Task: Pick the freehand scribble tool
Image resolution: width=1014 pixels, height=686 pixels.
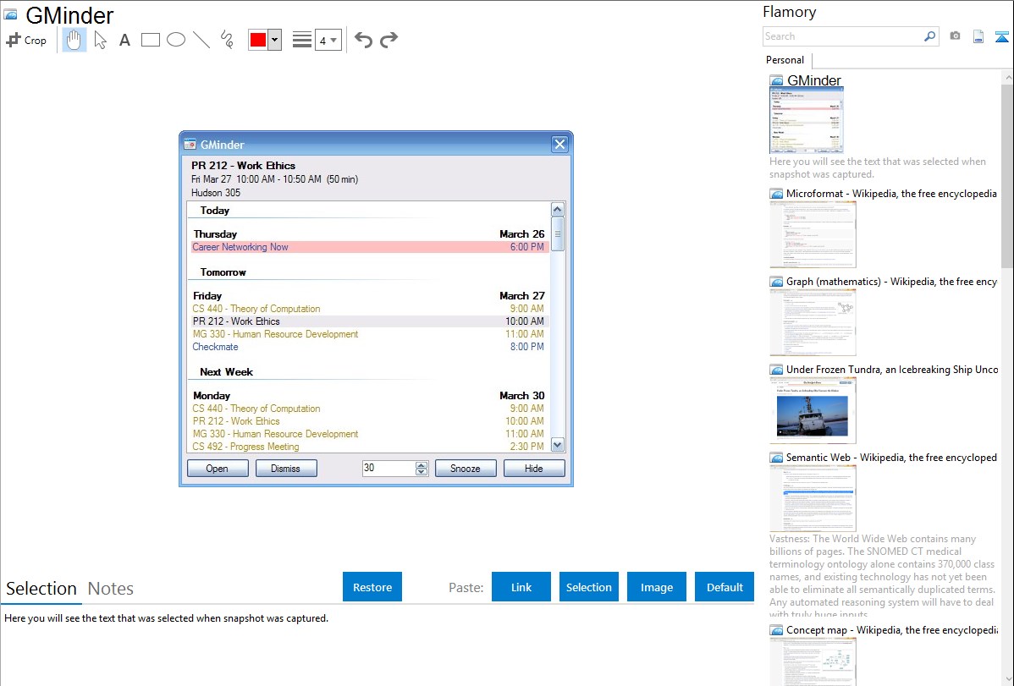Action: [x=227, y=40]
